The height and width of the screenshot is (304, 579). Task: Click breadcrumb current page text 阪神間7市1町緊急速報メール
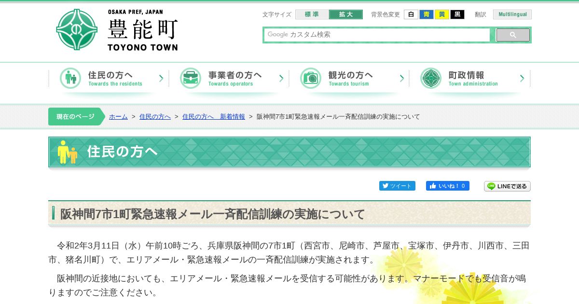pos(338,116)
